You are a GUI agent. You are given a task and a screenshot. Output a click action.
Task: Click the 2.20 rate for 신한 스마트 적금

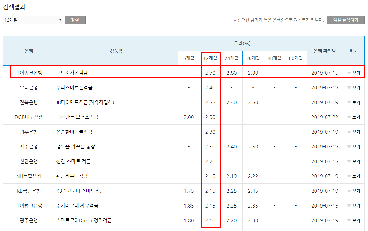click(210, 161)
